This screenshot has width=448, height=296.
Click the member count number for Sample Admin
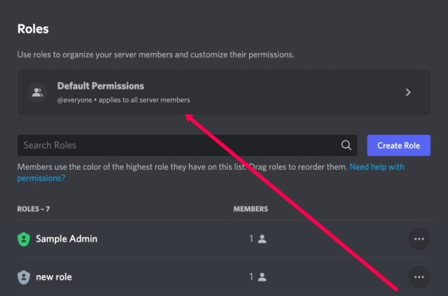251,239
